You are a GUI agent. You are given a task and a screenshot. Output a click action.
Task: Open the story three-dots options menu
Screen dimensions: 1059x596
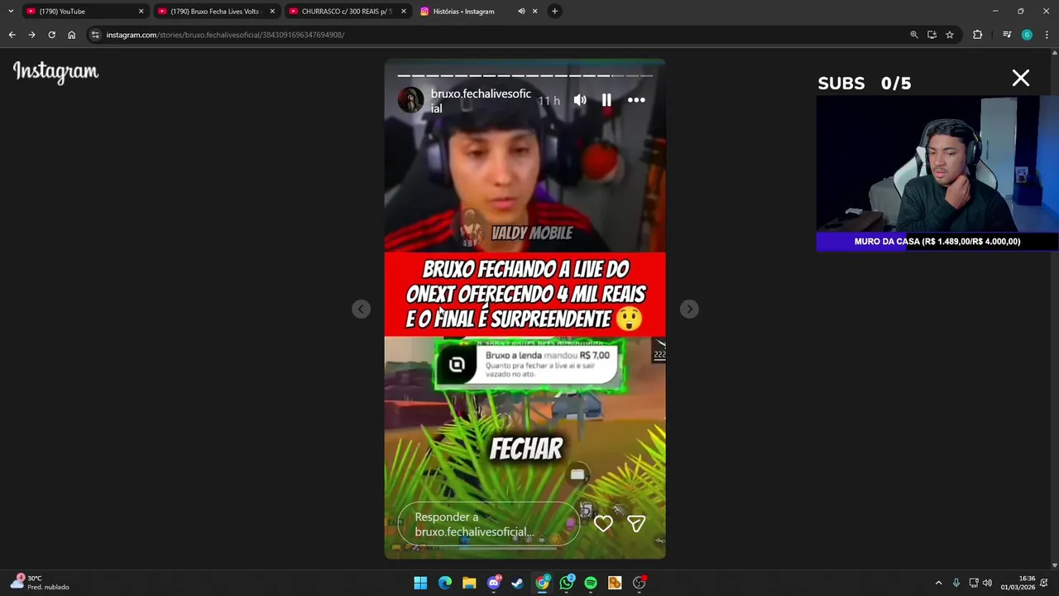click(x=636, y=100)
